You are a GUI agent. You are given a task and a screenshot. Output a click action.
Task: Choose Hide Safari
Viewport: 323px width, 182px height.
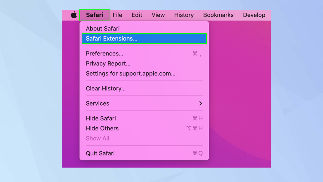pos(144,118)
